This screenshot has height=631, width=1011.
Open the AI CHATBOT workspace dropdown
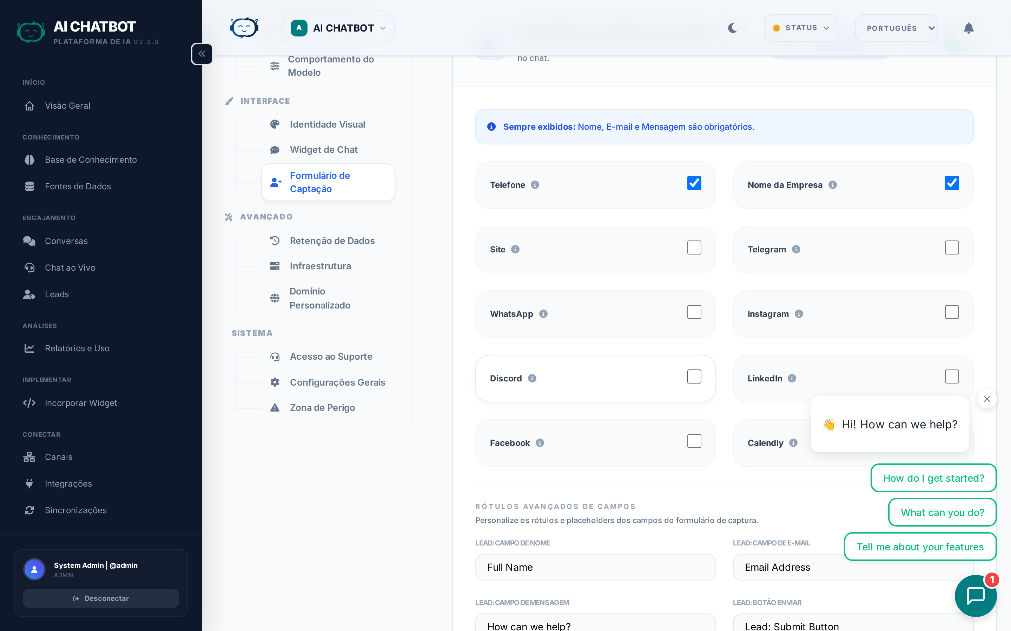pyautogui.click(x=338, y=28)
